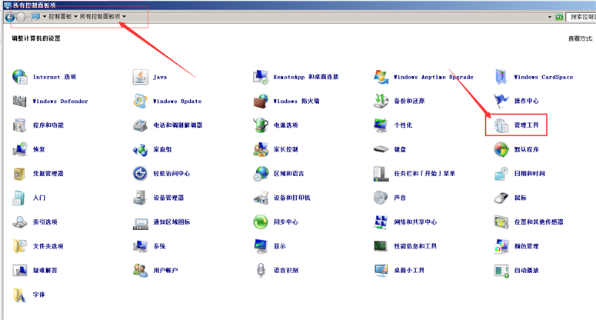Open the 任务栏和「开始」菜单 link

(425, 173)
